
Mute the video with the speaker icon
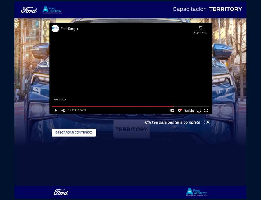click(x=63, y=110)
